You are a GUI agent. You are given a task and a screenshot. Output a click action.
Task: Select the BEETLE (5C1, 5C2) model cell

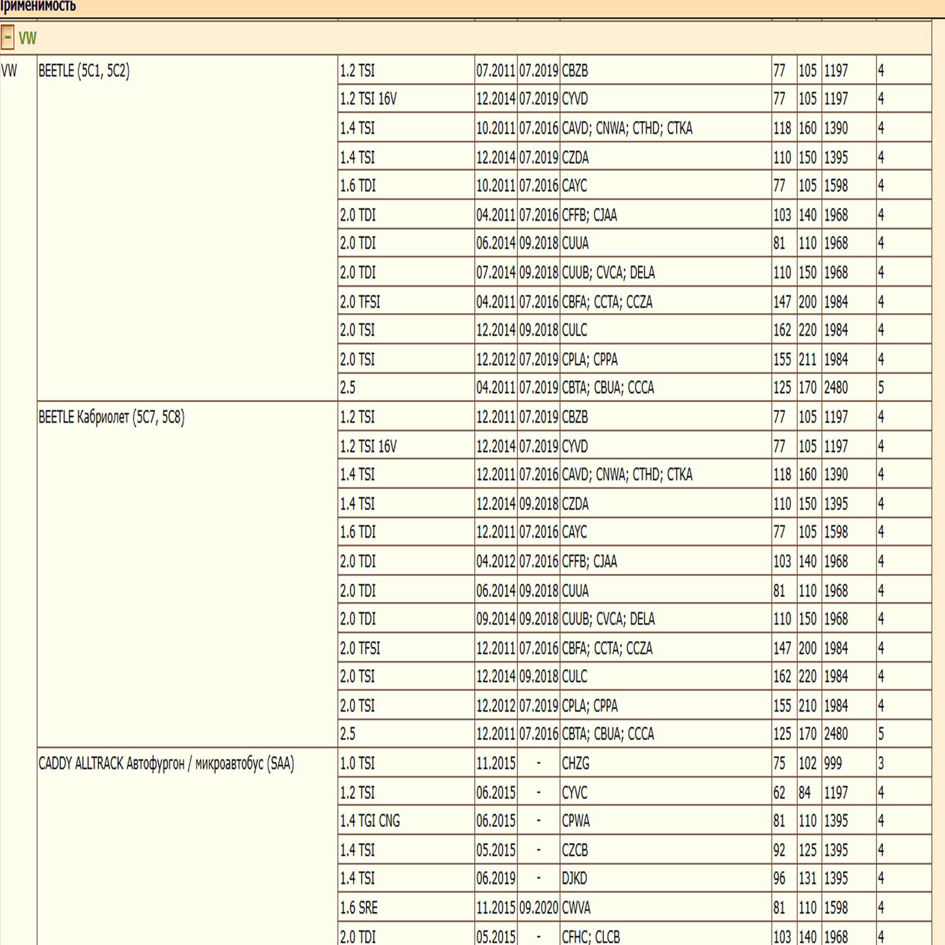pos(84,71)
